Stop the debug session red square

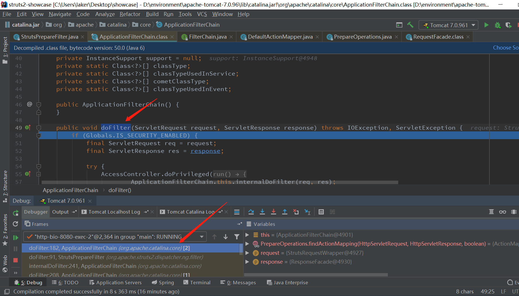click(16, 260)
